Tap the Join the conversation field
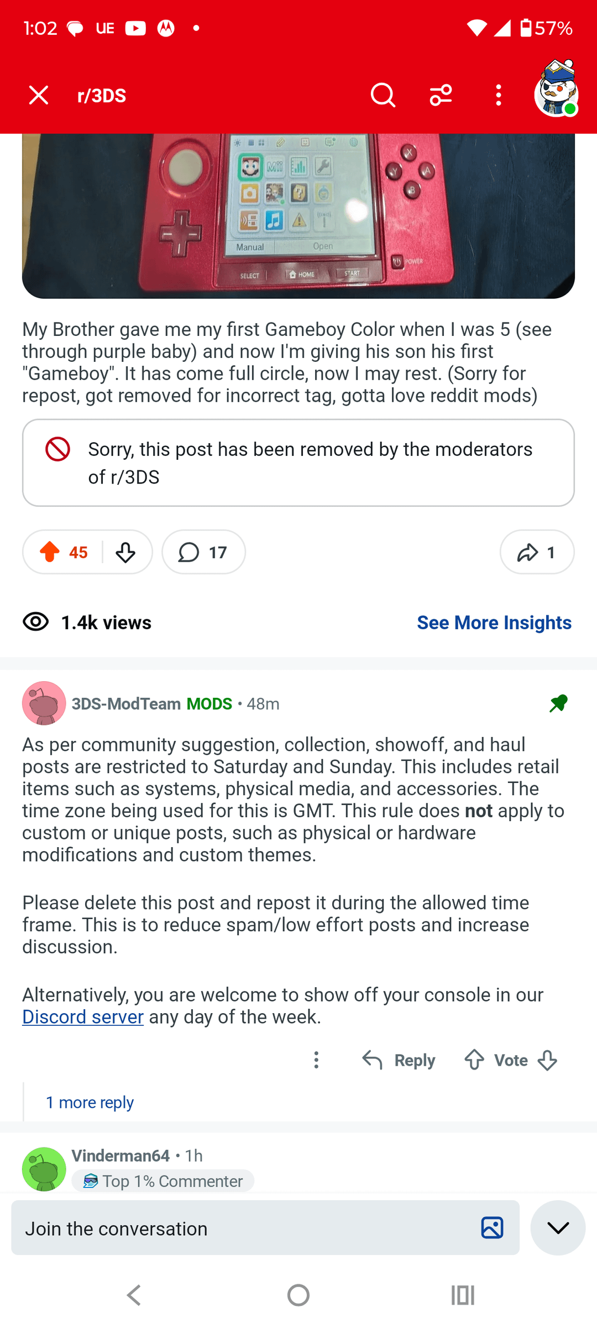Image resolution: width=597 pixels, height=1328 pixels. [243, 1228]
